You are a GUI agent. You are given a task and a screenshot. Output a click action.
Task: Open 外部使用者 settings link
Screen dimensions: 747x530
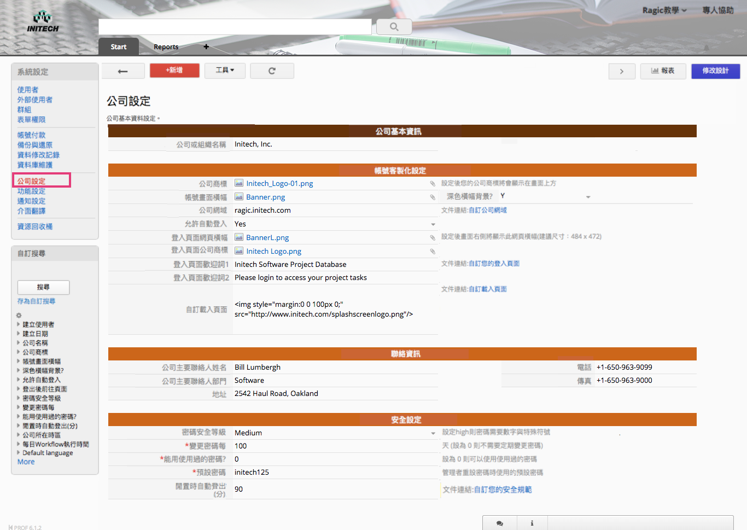point(35,100)
